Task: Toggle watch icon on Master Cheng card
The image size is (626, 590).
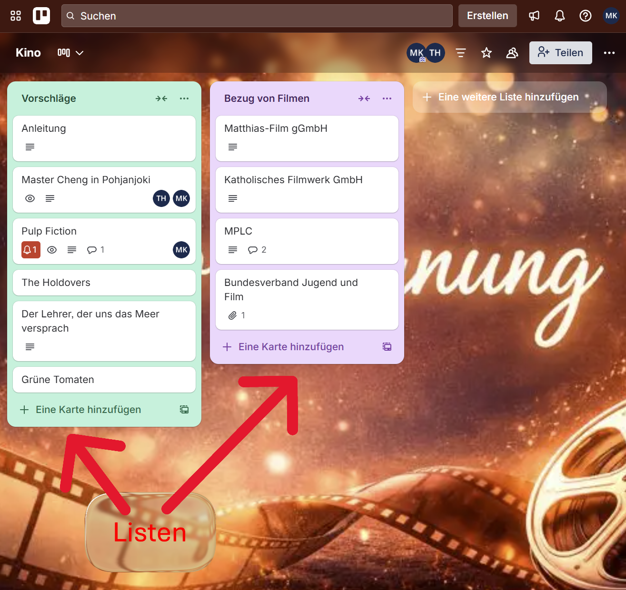Action: coord(30,198)
